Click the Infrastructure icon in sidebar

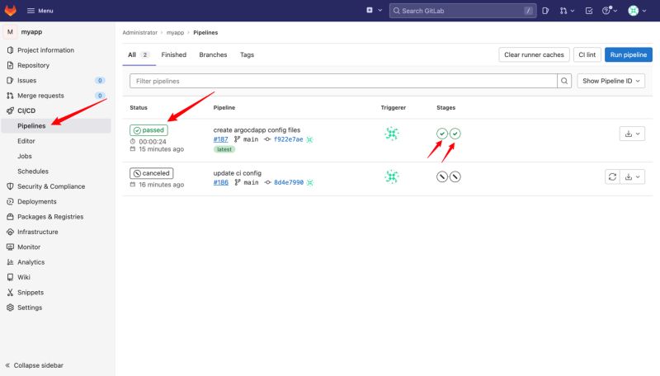coord(10,232)
